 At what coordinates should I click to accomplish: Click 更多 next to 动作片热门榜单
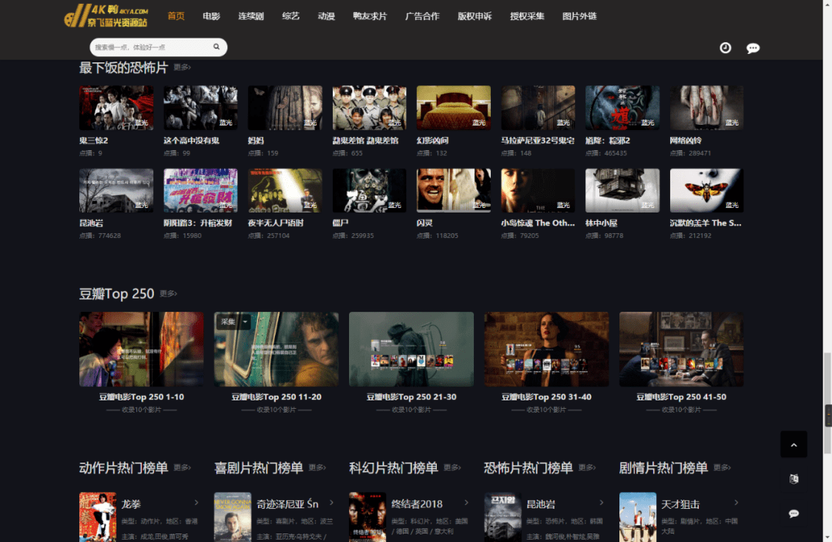pyautogui.click(x=182, y=467)
